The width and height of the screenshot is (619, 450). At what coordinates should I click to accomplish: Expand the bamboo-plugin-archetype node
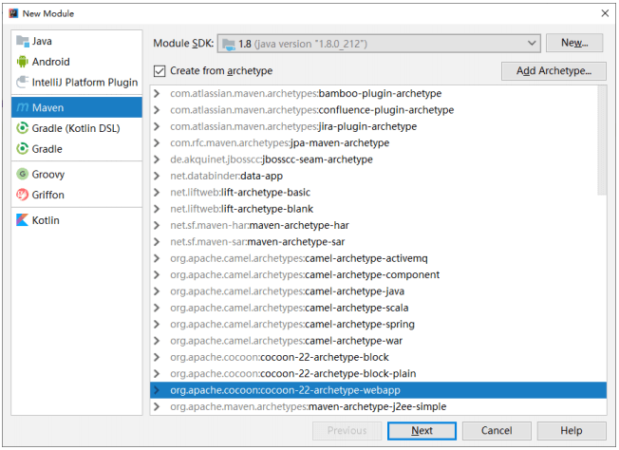pos(157,94)
